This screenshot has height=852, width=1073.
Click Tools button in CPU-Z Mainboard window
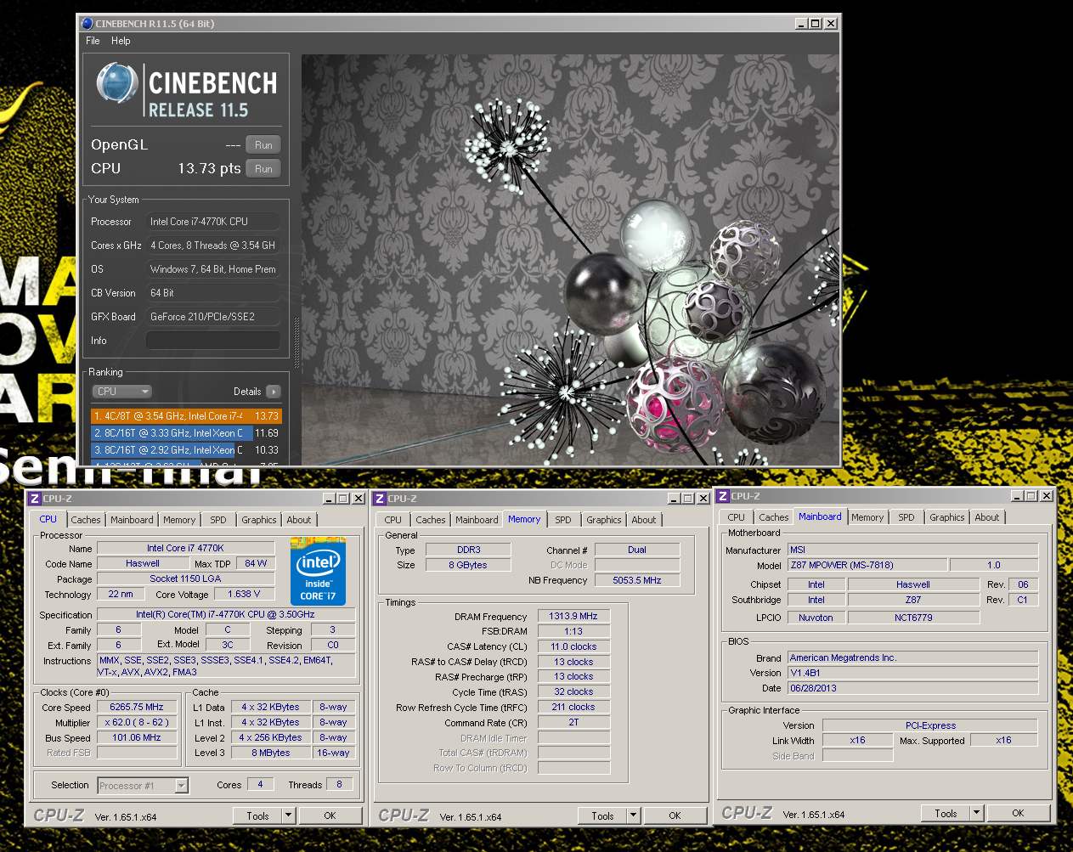pos(946,814)
